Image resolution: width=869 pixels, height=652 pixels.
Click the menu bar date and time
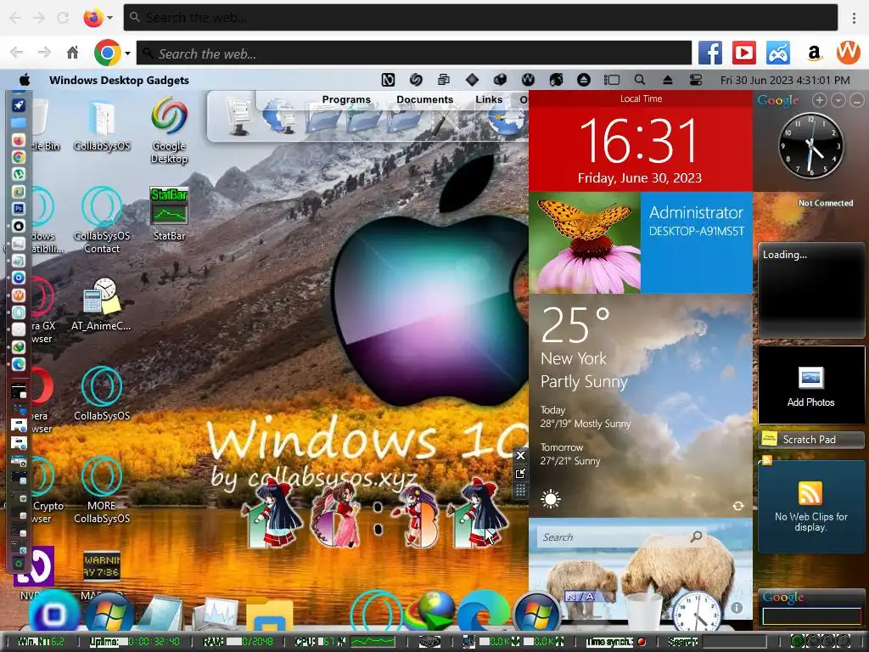coord(785,80)
